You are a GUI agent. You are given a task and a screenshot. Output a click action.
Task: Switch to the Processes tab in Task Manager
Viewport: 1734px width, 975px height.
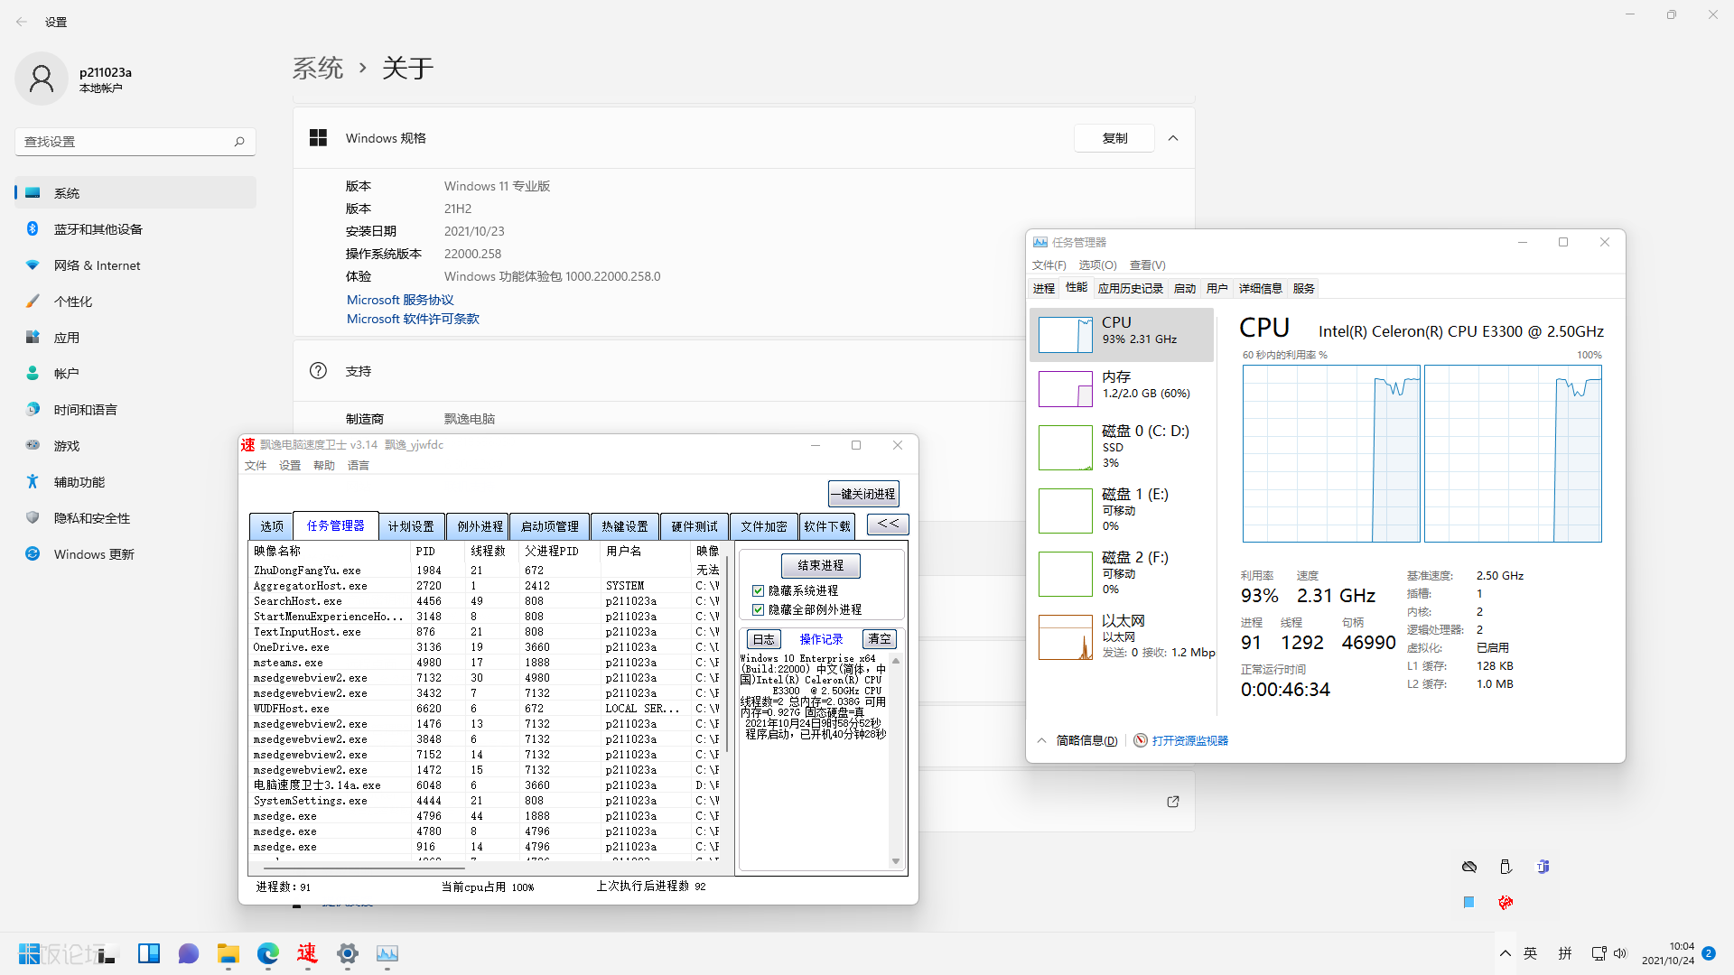tap(1044, 289)
